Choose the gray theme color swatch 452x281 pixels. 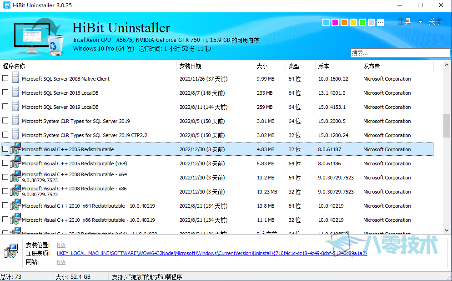click(372, 22)
